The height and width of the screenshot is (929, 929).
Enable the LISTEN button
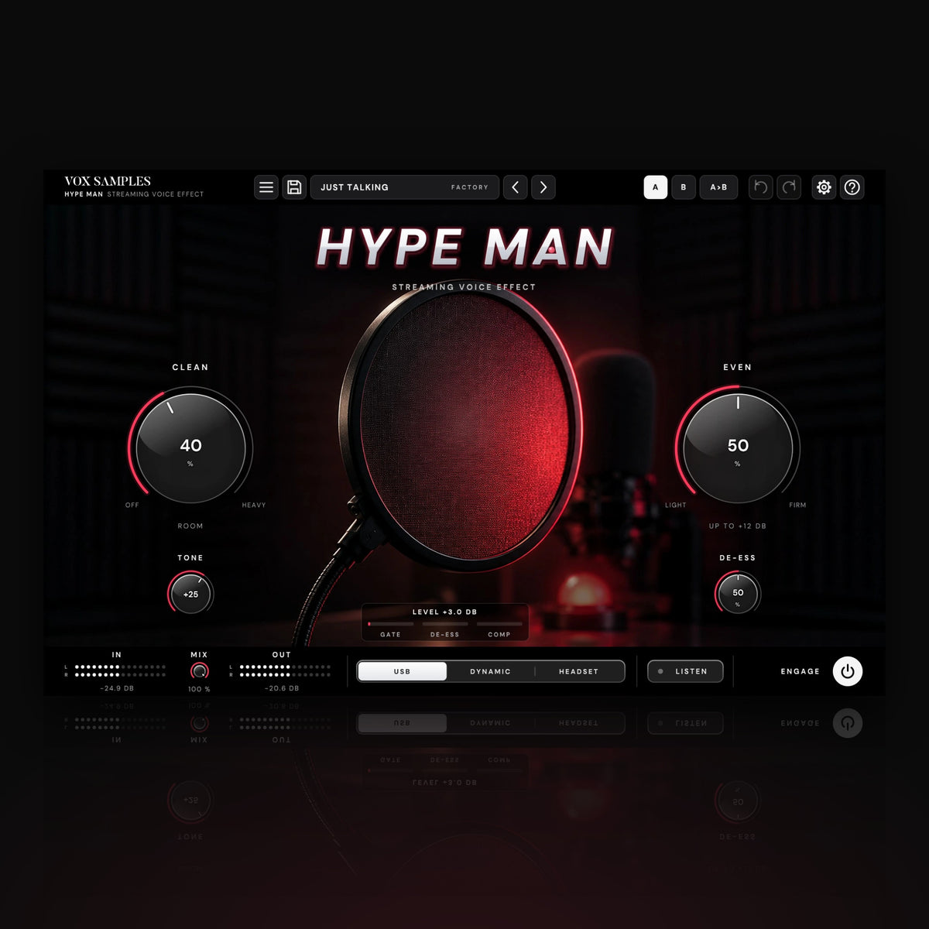685,671
